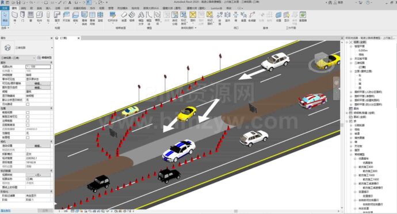
Task: Toggle the Sun Path checkbox in properties
Action: pos(28,104)
